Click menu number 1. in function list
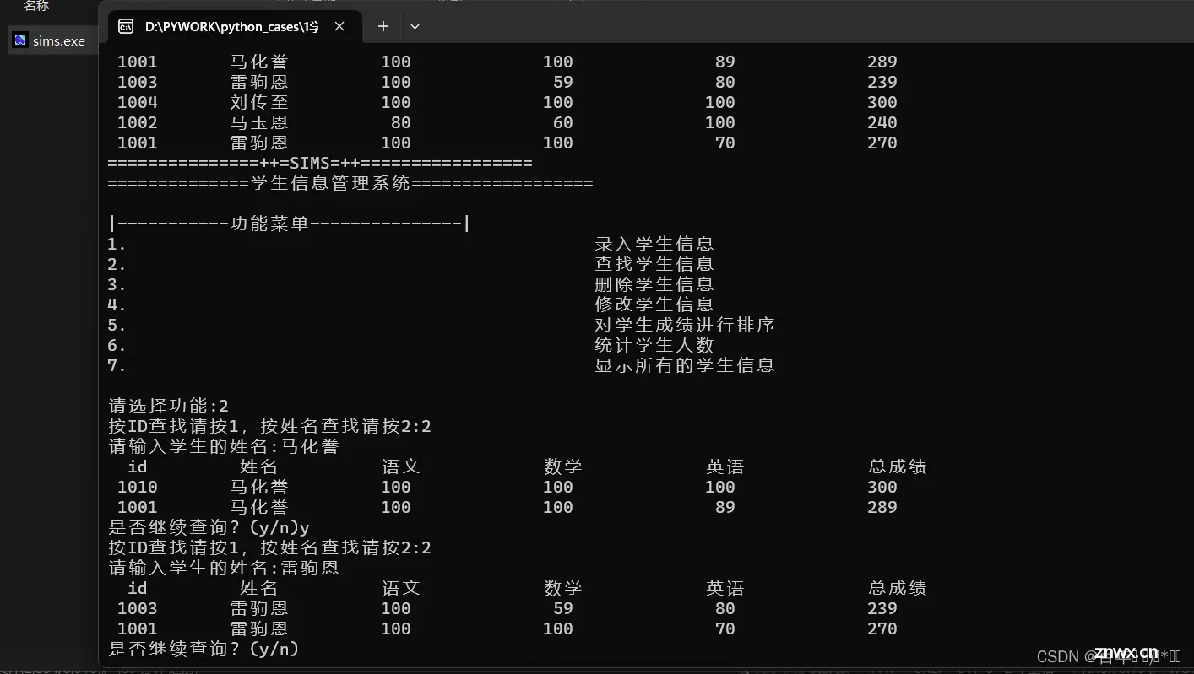Screen dimensions: 1194x674 click(x=117, y=244)
